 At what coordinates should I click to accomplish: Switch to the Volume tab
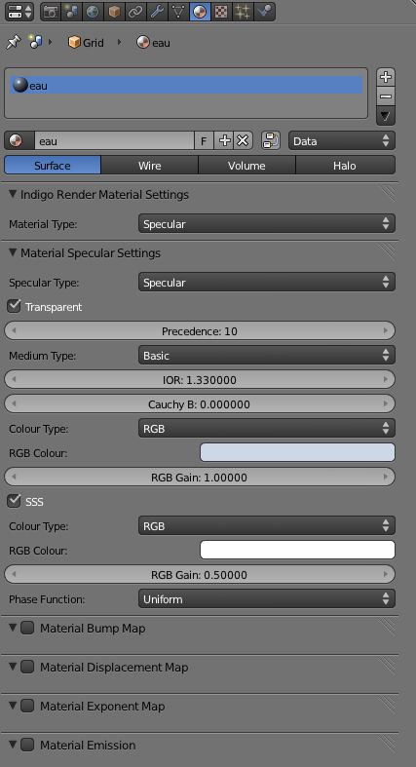tap(246, 166)
